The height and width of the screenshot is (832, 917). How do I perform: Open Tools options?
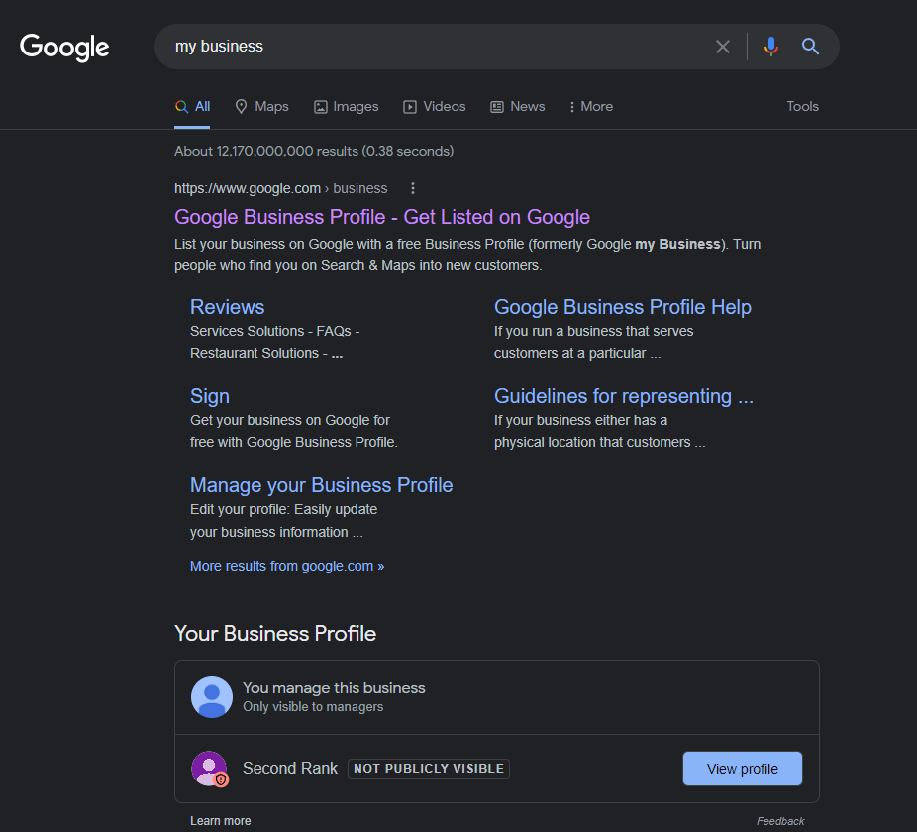[x=802, y=106]
